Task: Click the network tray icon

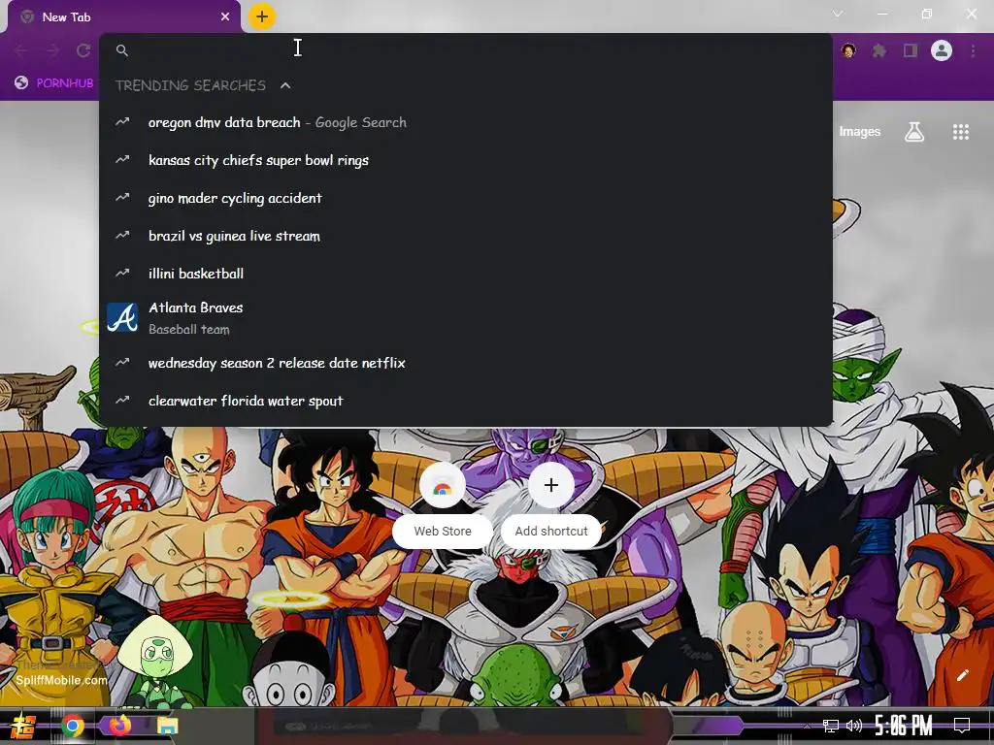Action: (x=831, y=726)
